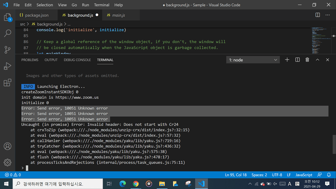Open the terminal selector dropdown '1: node'
This screenshot has height=189, width=336.
pyautogui.click(x=253, y=60)
